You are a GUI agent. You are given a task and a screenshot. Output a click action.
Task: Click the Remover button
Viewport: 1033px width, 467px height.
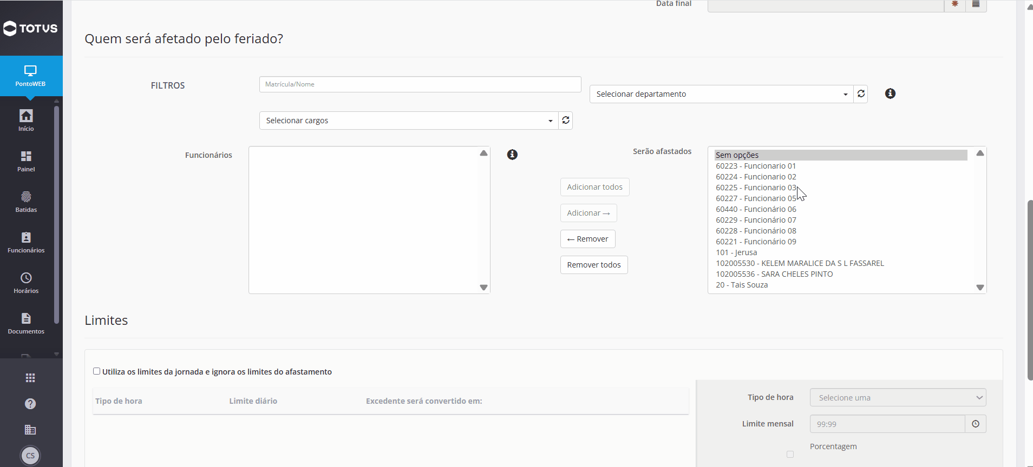[587, 239]
